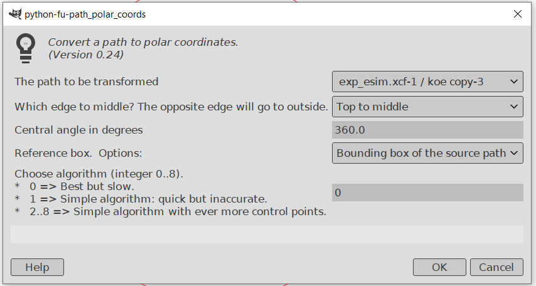
Task: Close the python-fu-path_polar_coords dialog window
Action: 518,13
